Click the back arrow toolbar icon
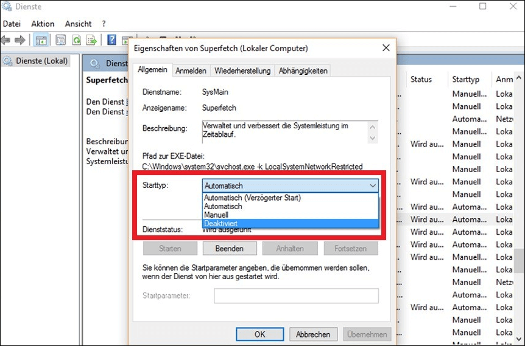Viewport: 525px width, 346px height. coord(6,40)
